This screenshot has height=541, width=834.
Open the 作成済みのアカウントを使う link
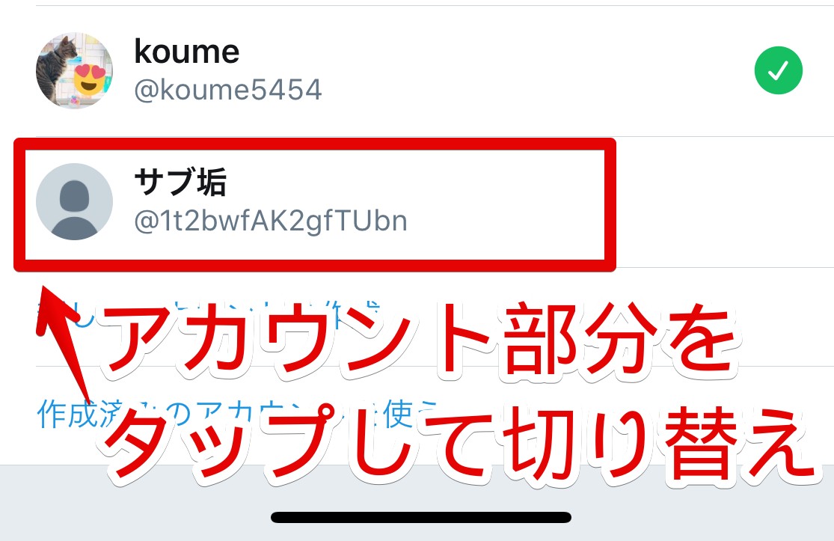[236, 414]
